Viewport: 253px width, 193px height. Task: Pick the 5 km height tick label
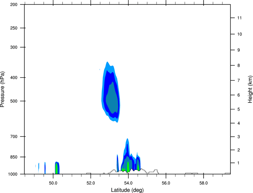239,110
